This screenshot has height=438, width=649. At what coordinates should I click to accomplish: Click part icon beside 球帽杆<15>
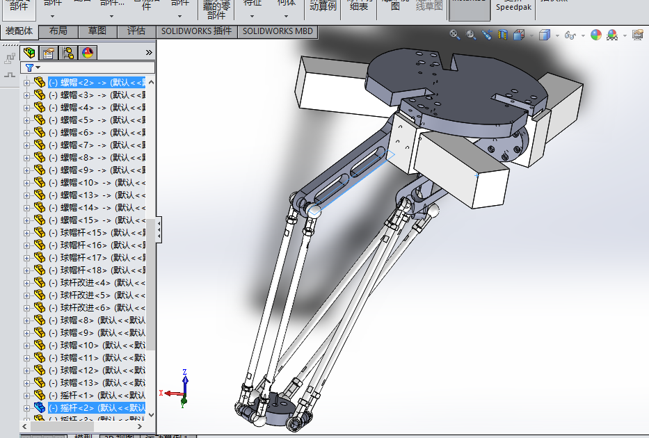click(40, 232)
